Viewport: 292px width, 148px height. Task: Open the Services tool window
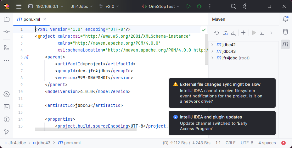tap(7, 94)
